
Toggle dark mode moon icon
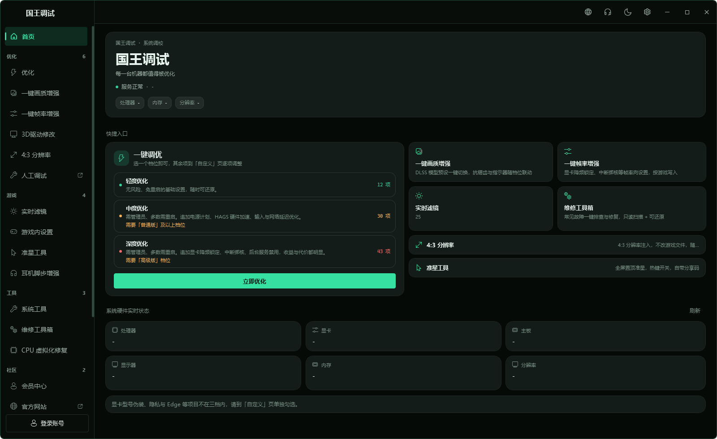click(x=627, y=12)
